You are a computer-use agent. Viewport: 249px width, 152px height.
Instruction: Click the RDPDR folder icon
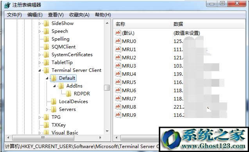(x=69, y=94)
